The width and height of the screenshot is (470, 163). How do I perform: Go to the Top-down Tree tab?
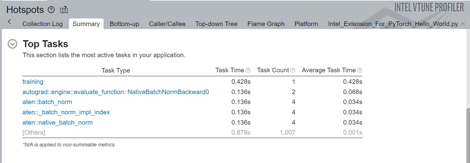pos(216,24)
